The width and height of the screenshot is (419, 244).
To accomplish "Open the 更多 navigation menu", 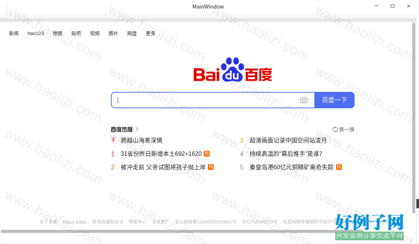I will pos(151,33).
